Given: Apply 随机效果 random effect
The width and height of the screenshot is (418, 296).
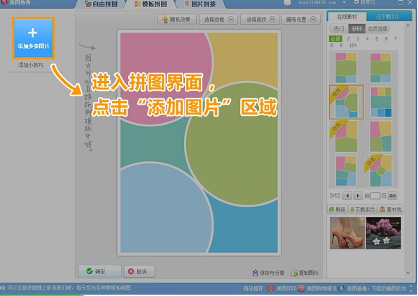Looking at the screenshot, I should pyautogui.click(x=176, y=20).
